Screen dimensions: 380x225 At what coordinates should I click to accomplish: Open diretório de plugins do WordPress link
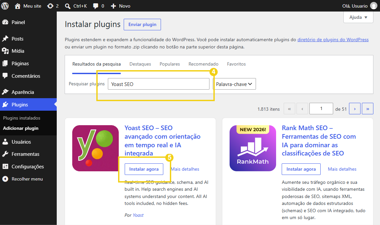(x=333, y=40)
